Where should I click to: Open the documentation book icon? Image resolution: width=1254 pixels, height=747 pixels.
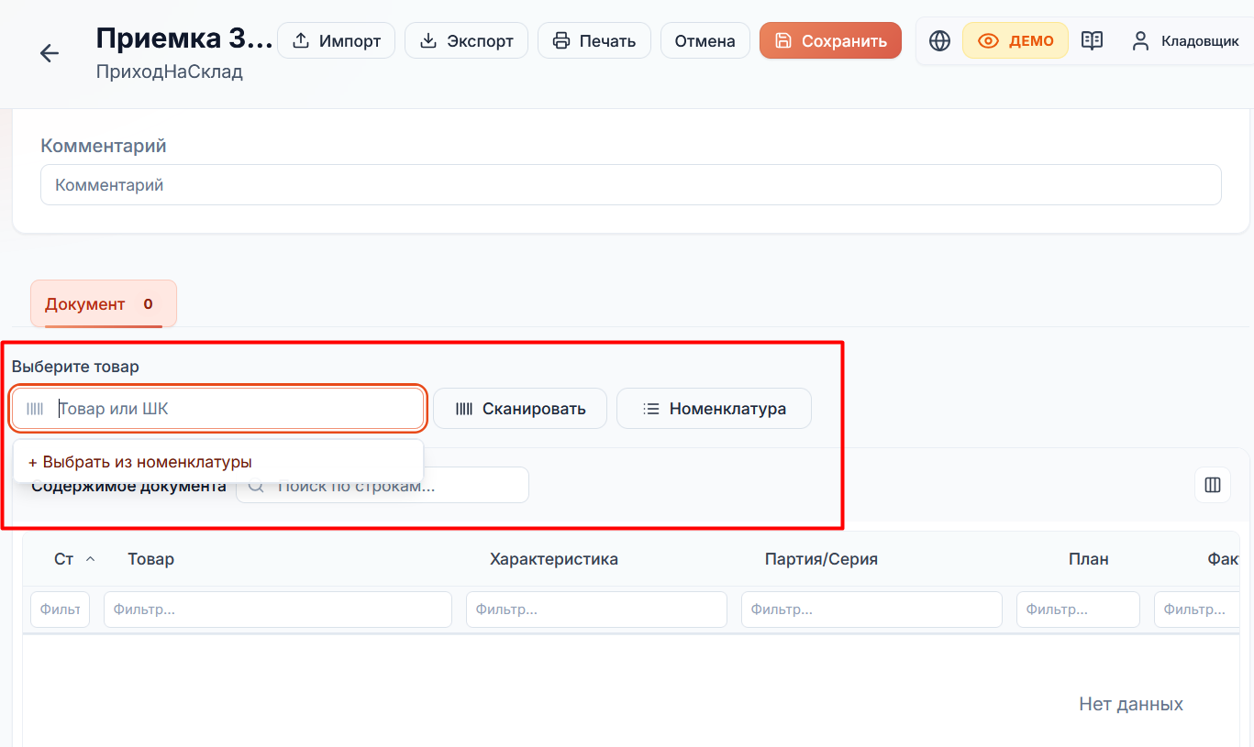point(1092,40)
